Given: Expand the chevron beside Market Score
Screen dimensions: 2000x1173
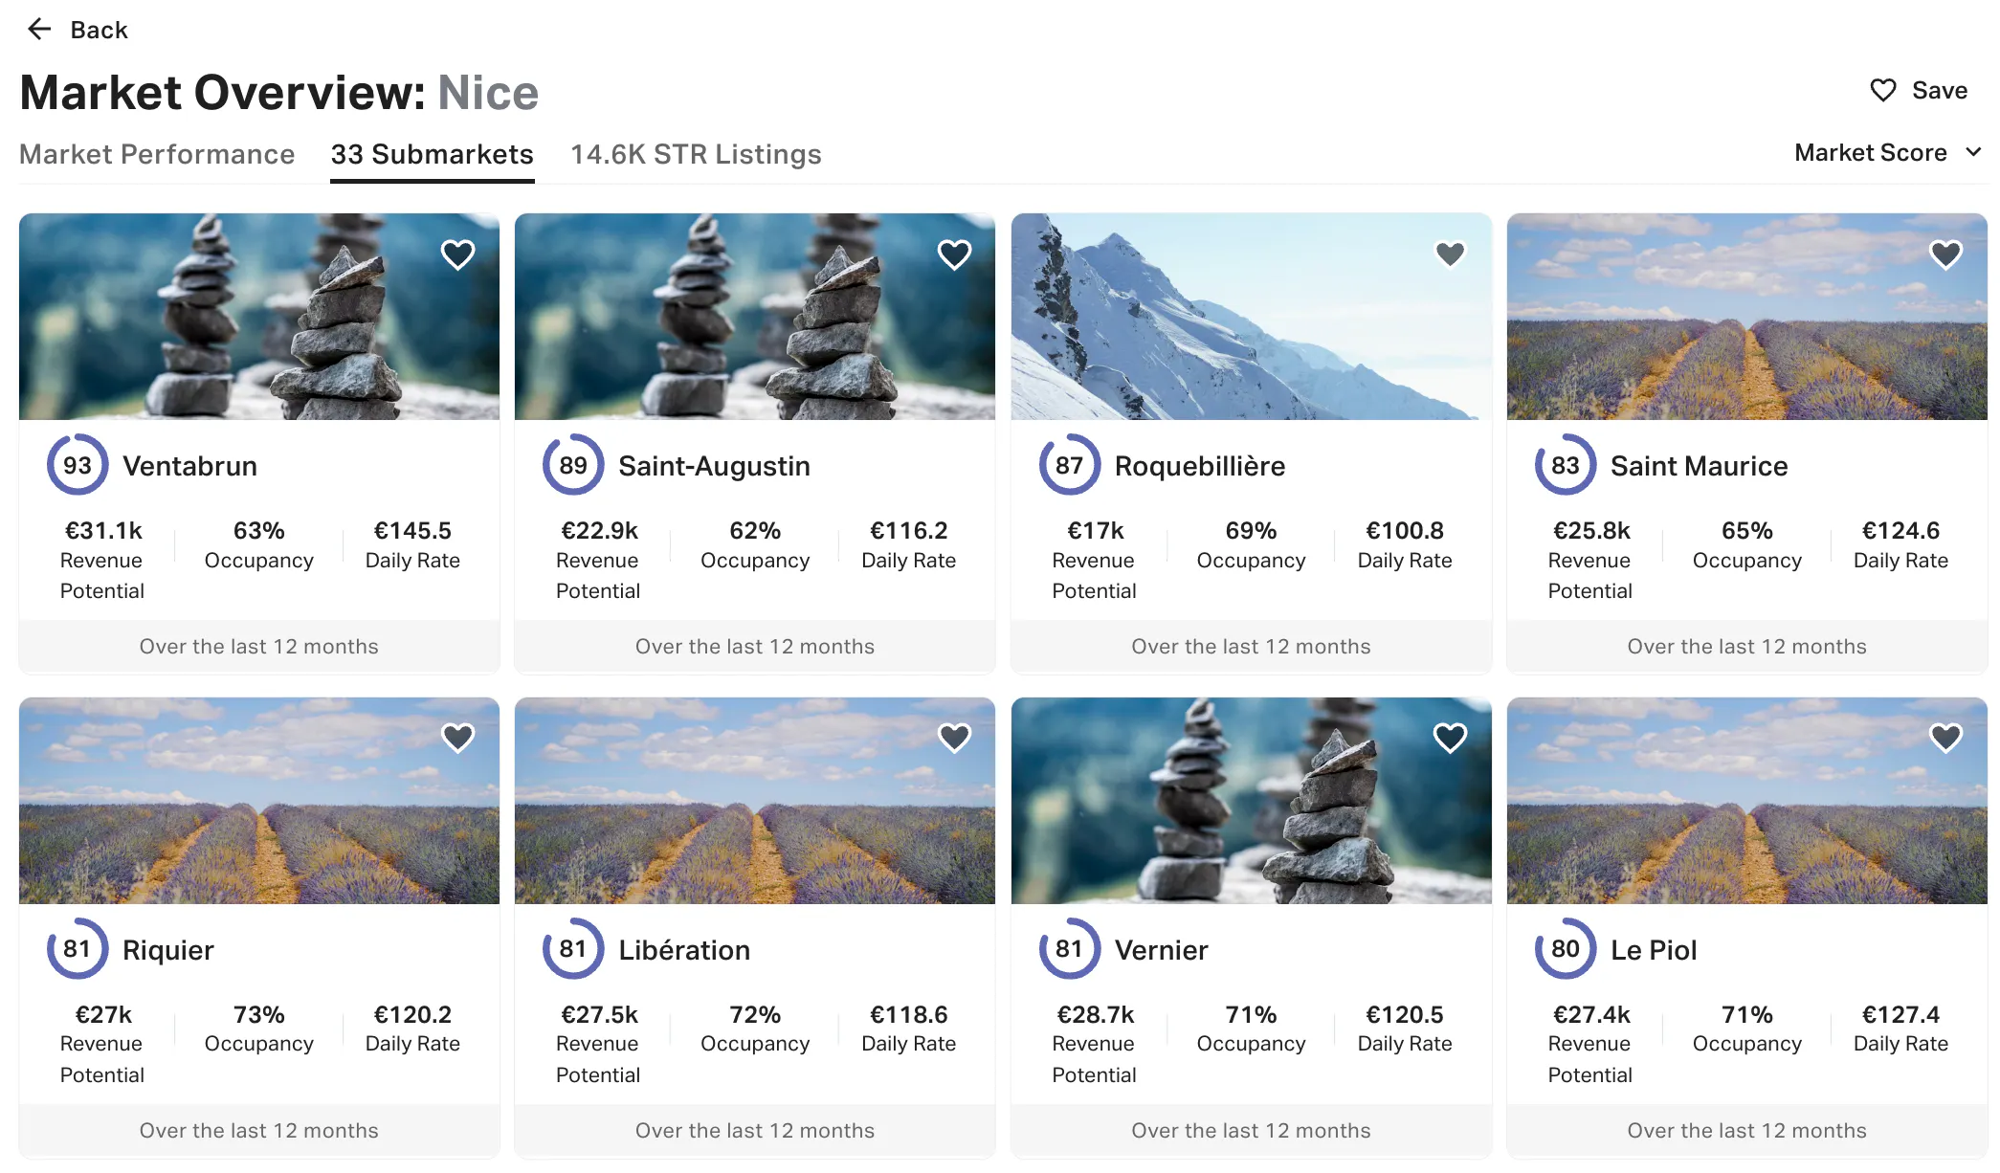Looking at the screenshot, I should coord(1973,152).
